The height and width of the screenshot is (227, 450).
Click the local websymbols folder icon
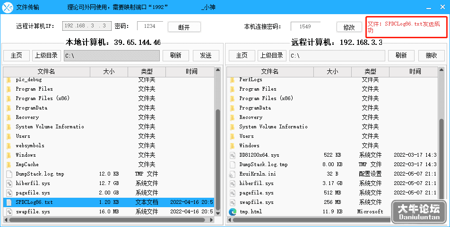pos(9,146)
